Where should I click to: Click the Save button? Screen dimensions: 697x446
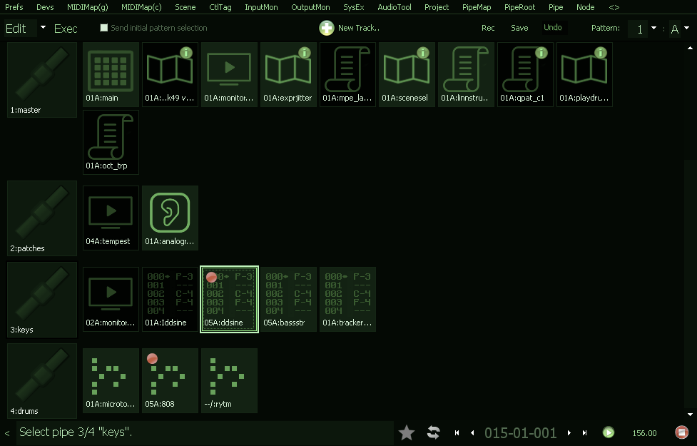tap(519, 28)
